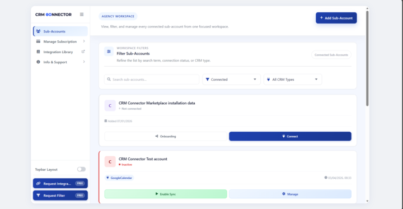Click the Manage button for Test account
This screenshot has height=209, width=403.
(x=290, y=194)
